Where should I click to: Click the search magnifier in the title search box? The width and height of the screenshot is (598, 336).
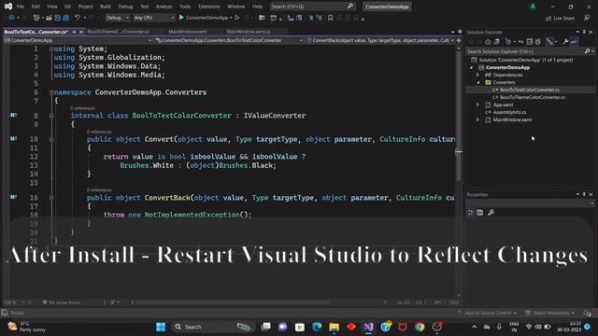[x=350, y=7]
